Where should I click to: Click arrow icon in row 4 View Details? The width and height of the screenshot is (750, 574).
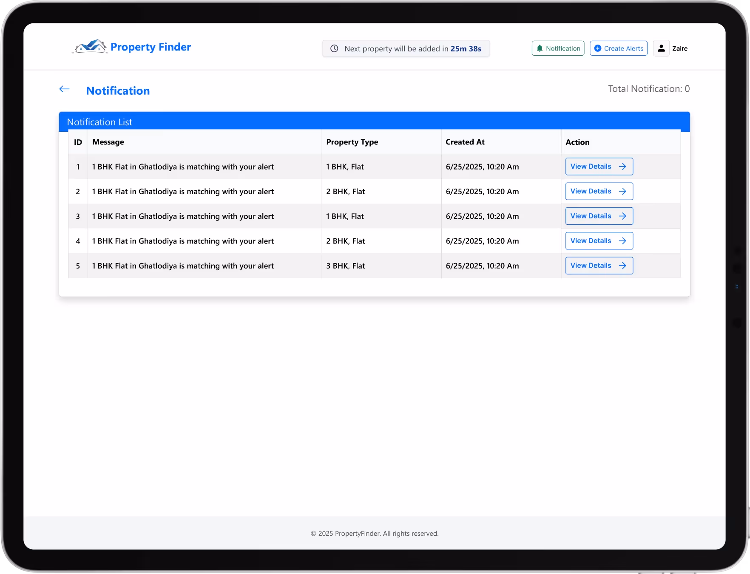[622, 241]
